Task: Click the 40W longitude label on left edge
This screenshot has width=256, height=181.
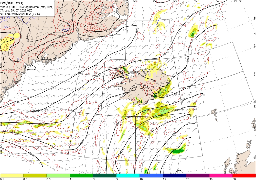Action: (x=1, y=146)
